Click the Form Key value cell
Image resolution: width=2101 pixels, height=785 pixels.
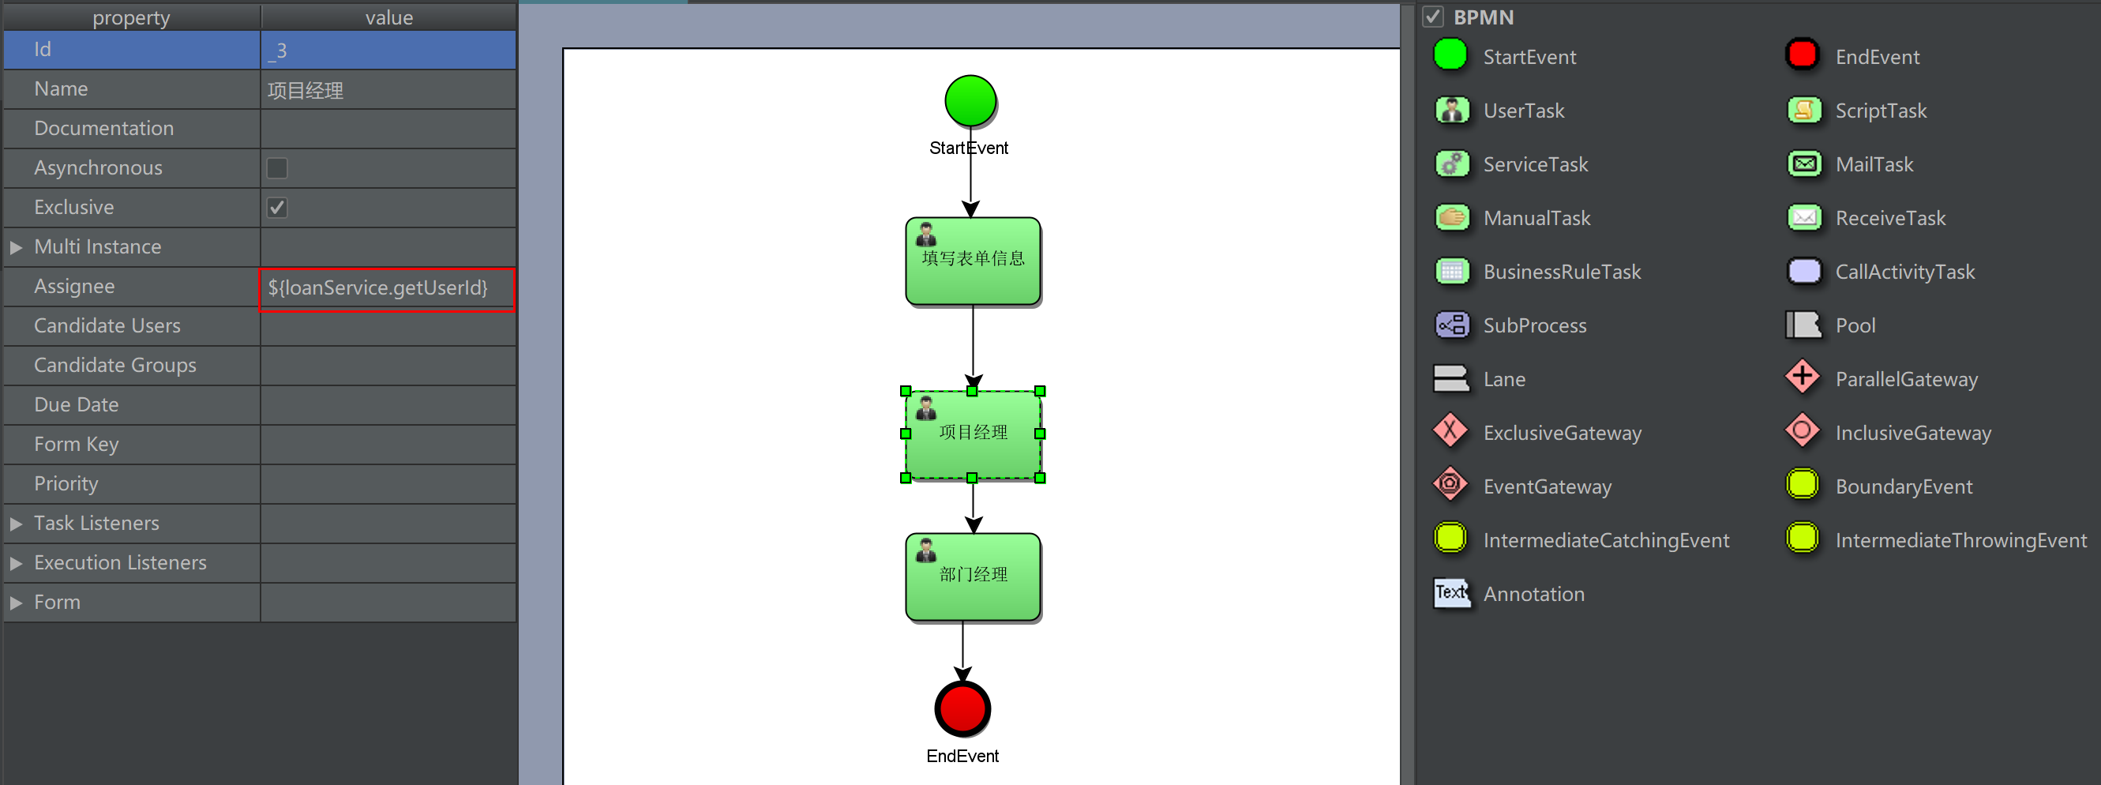tap(388, 445)
